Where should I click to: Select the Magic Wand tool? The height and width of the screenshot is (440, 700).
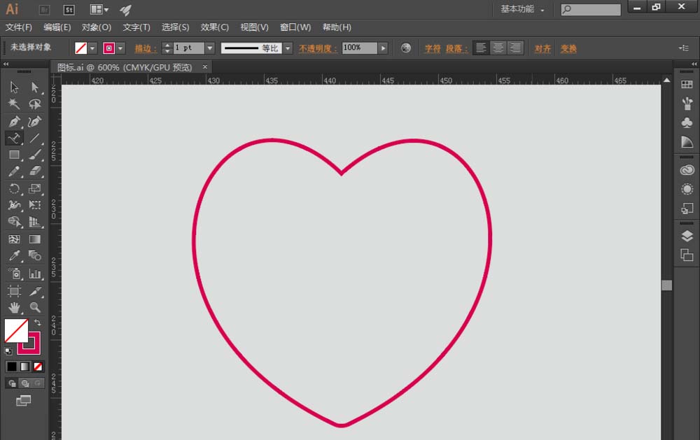[x=14, y=104]
